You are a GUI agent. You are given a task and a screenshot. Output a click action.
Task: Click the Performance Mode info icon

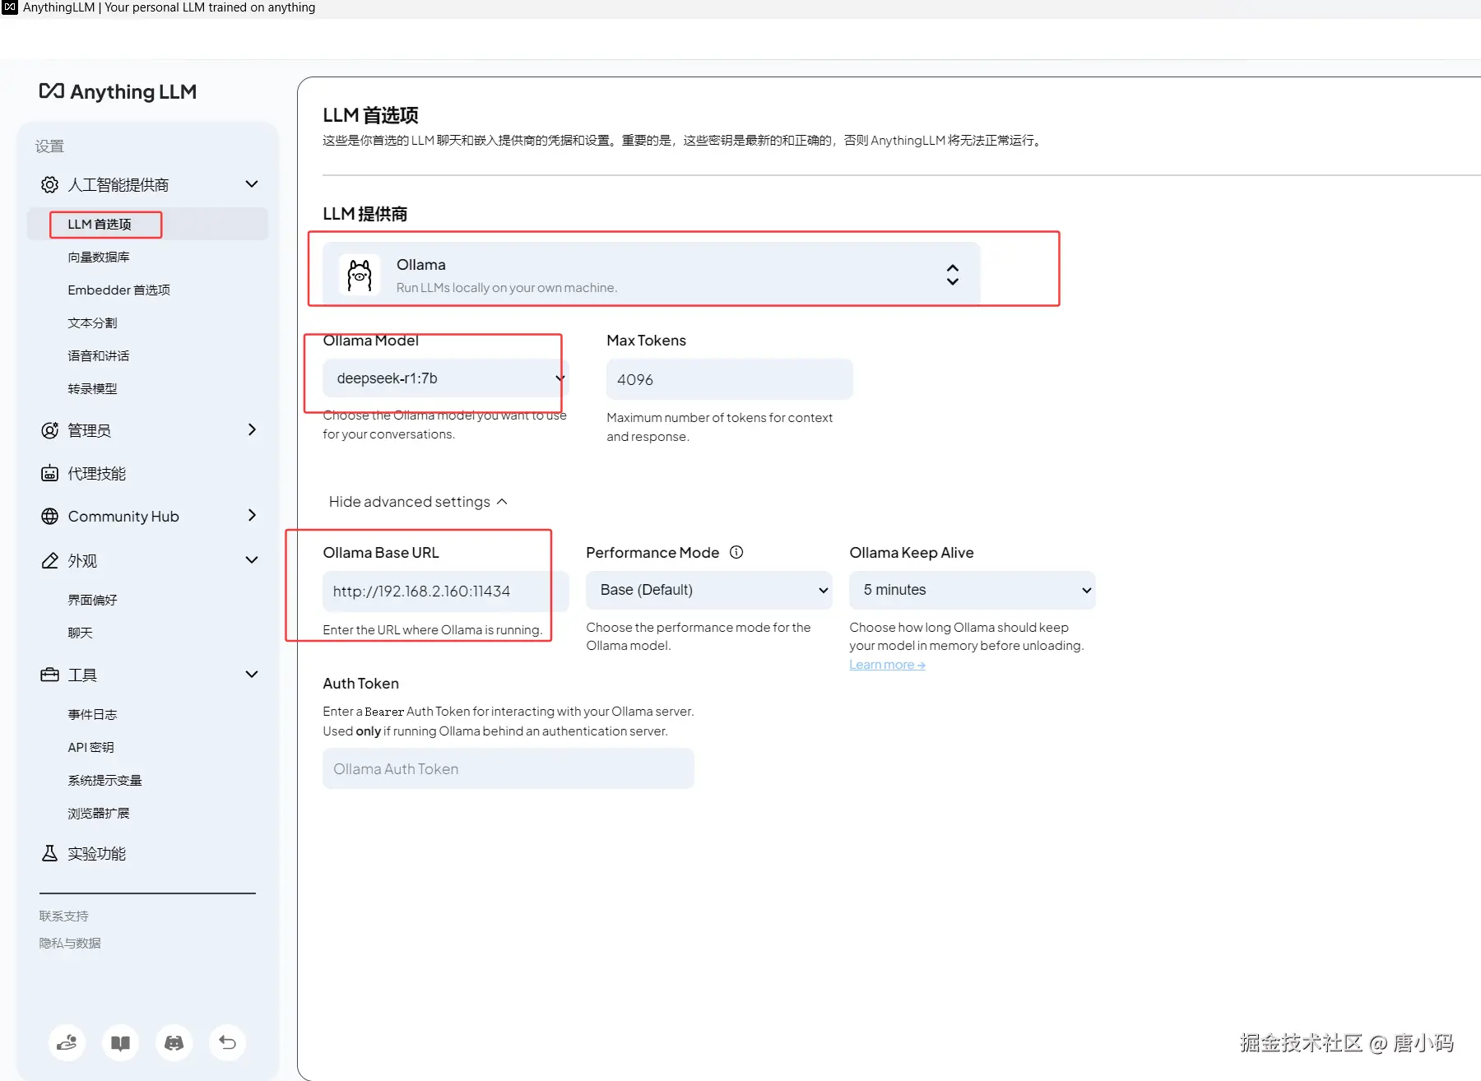coord(736,553)
